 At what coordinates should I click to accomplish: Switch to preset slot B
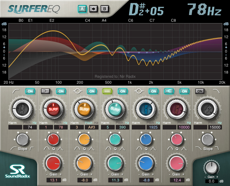point(104,9)
